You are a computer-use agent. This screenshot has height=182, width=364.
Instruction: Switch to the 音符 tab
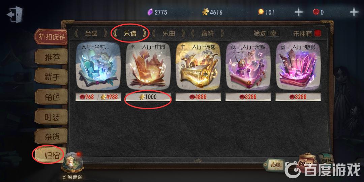(x=208, y=33)
